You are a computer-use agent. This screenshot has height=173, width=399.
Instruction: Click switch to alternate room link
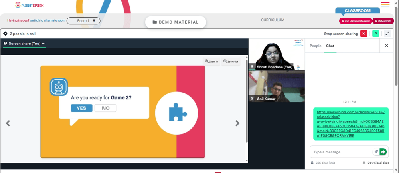click(x=47, y=20)
